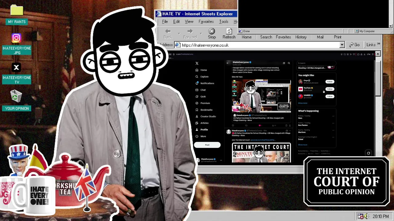The image size is (394, 221).
Task: Open Profile in X sidebar
Action: (202, 130)
